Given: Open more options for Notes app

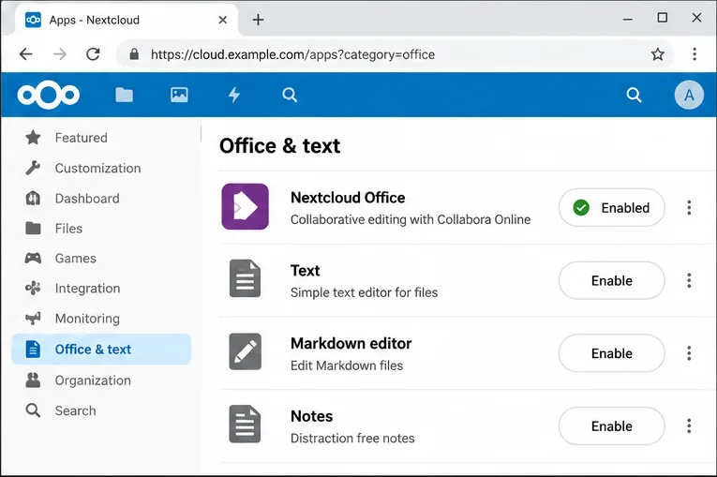Looking at the screenshot, I should point(689,425).
